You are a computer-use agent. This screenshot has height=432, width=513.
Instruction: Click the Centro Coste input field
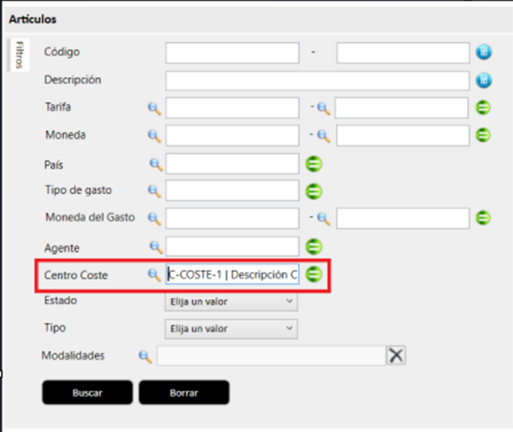point(232,274)
